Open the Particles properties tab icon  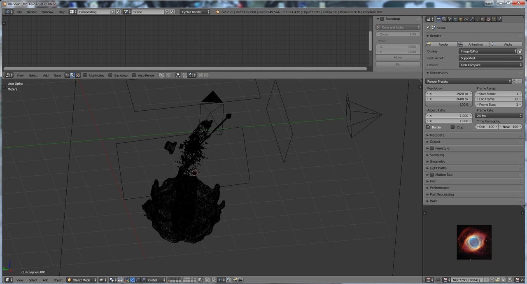pyautogui.click(x=494, y=19)
